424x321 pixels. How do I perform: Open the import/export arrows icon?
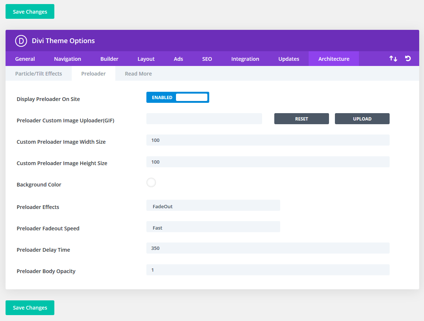click(393, 59)
